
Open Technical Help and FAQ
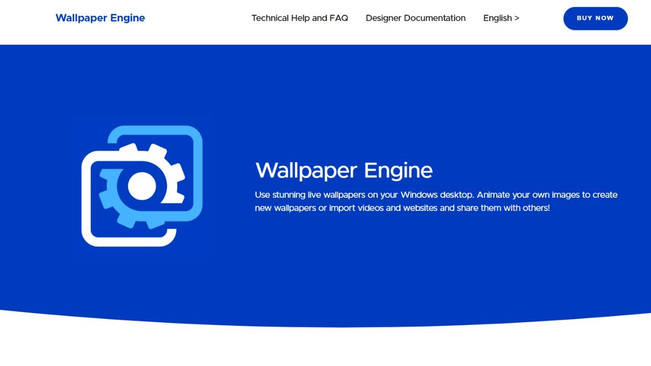[x=300, y=18]
